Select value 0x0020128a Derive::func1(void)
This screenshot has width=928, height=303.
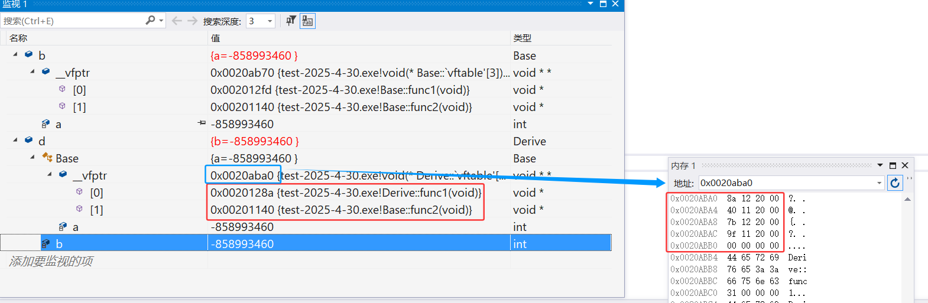pyautogui.click(x=346, y=193)
